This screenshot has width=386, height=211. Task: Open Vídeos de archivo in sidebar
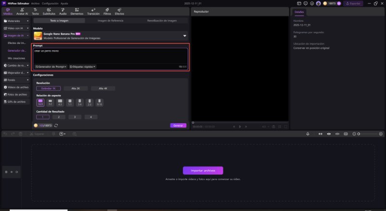[16, 87]
